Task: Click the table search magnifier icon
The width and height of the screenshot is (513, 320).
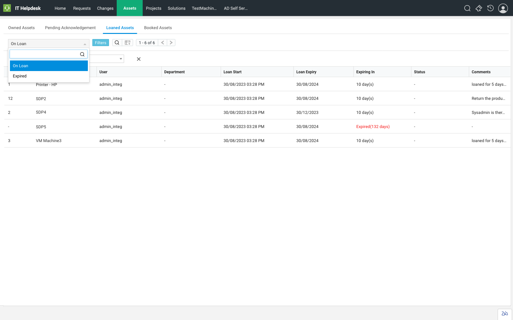Action: tap(117, 43)
